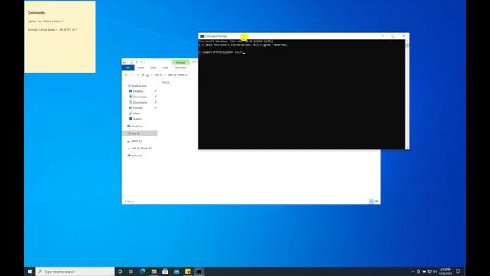Click 'Safe to Share (F:)' in address breadcrumb
Viewport: 490px width, 276px height.
178,75
